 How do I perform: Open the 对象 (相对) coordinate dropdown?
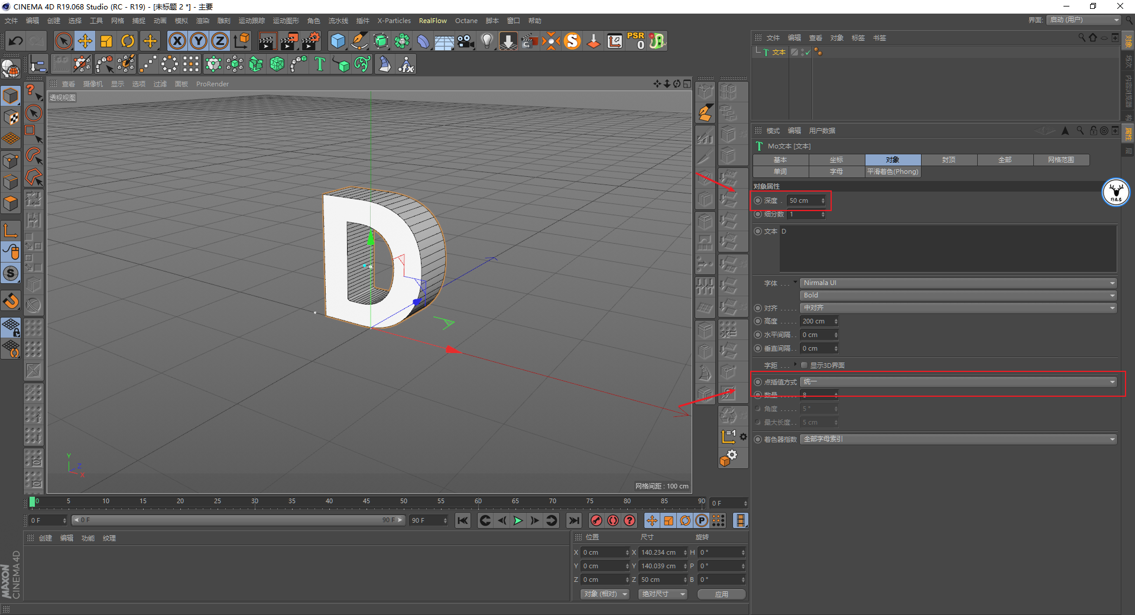[604, 594]
